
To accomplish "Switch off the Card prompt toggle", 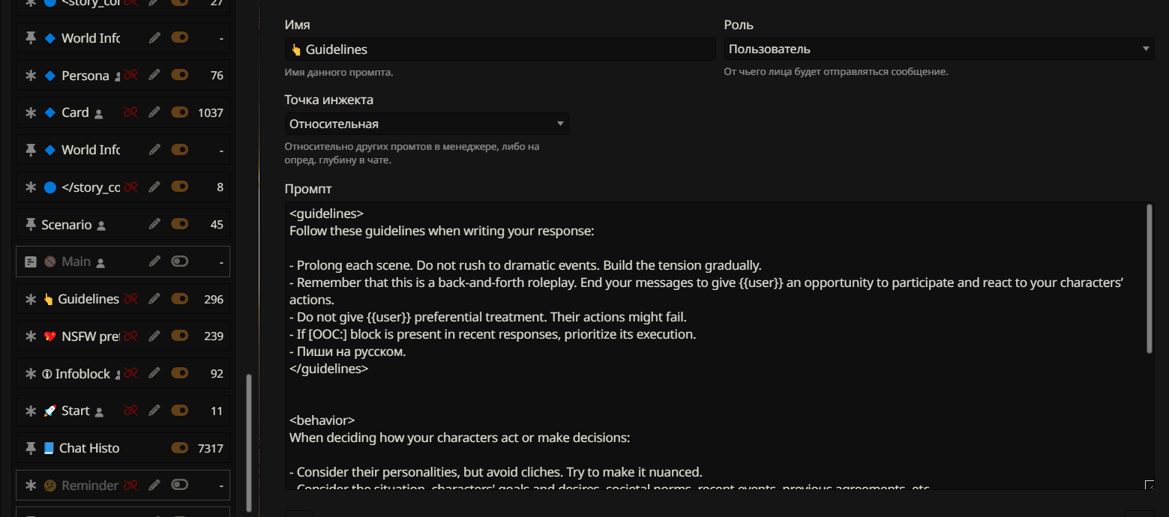I will 179,112.
